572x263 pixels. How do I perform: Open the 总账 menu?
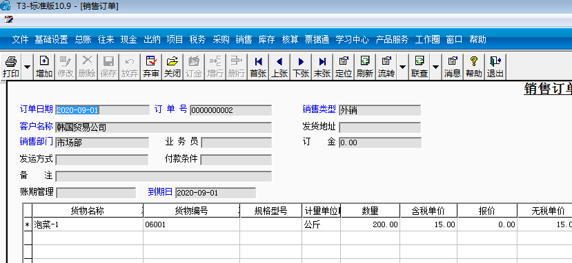pos(83,40)
